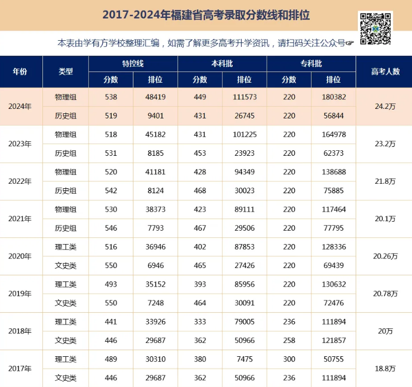412x387 pixels.
Task: Click the 7793 rank cell
Action: (156, 228)
